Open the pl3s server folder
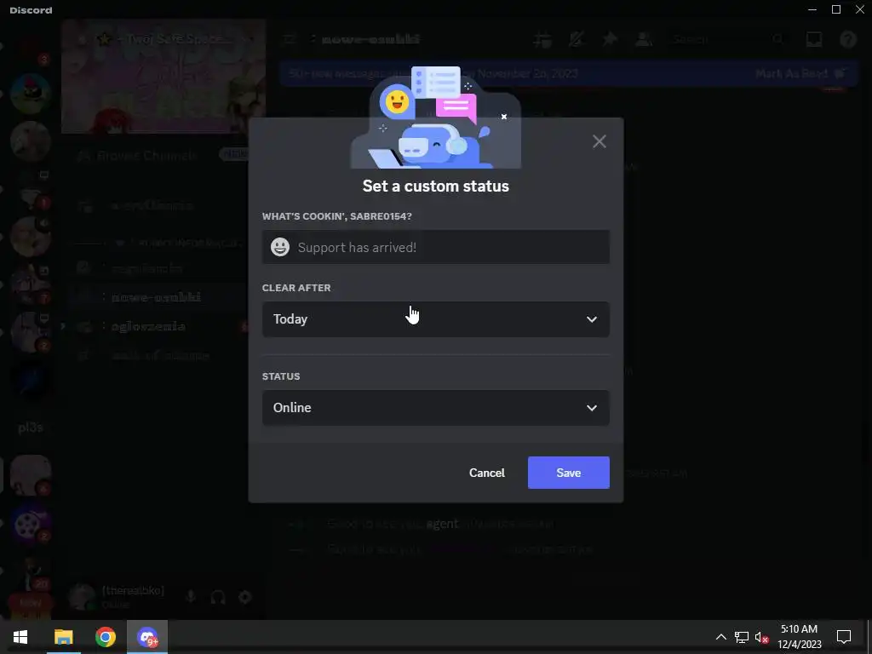 point(31,427)
